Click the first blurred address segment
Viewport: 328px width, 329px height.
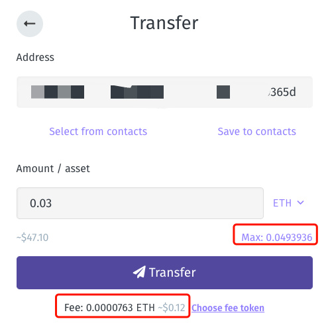pos(58,92)
